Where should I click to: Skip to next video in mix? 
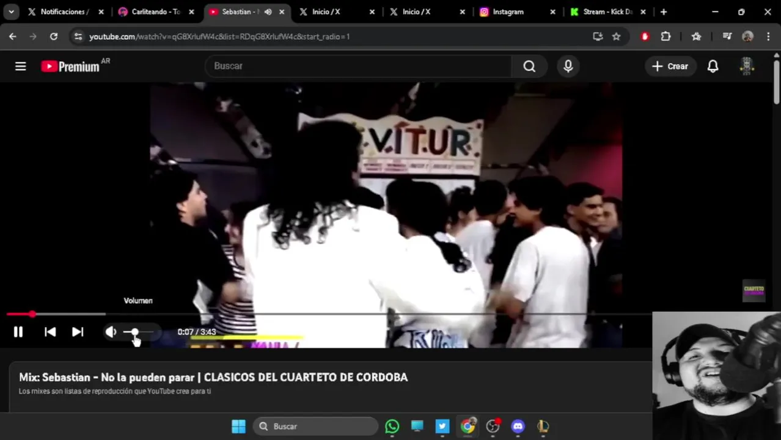(x=78, y=332)
